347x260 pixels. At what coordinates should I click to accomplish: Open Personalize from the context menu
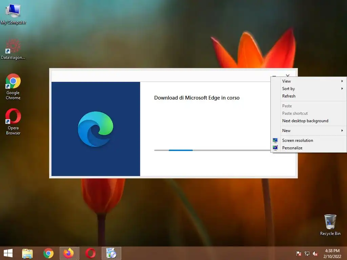(308, 148)
